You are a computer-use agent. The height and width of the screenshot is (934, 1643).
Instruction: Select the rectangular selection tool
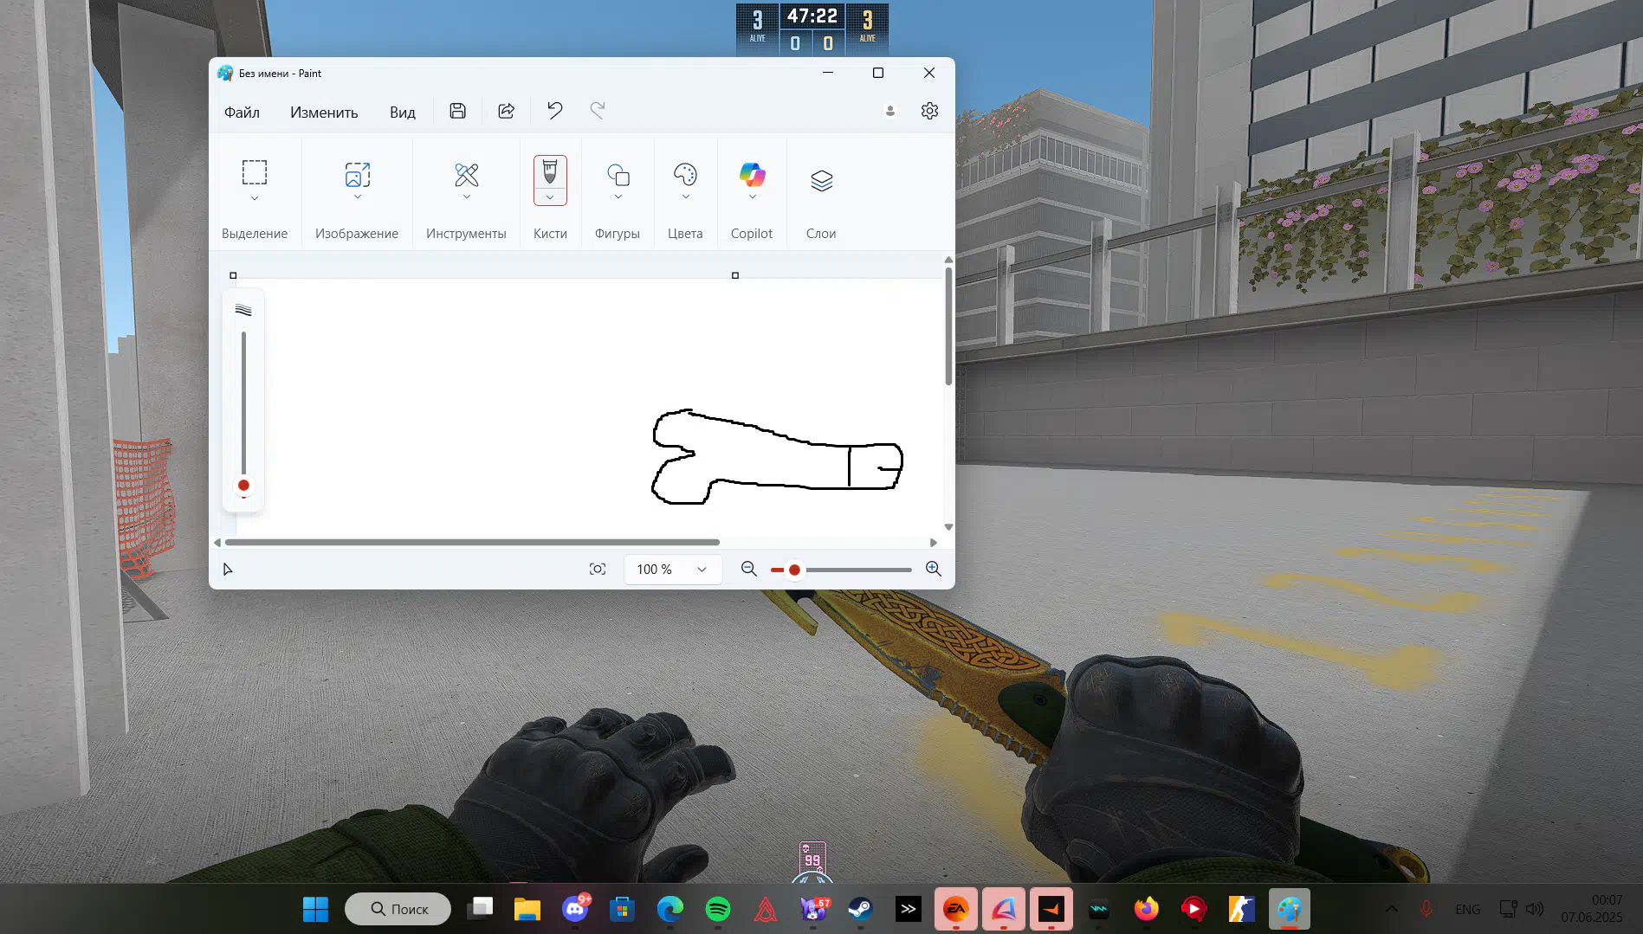pos(255,172)
